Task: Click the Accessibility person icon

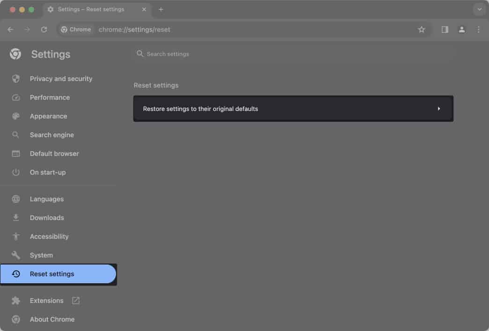Action: click(x=16, y=236)
